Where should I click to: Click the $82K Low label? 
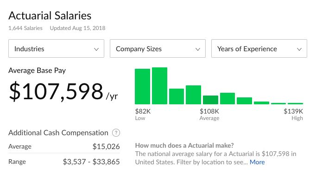click(143, 114)
